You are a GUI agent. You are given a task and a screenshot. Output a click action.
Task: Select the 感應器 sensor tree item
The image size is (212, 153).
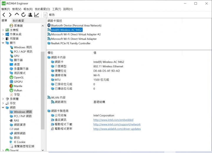pos(16,26)
